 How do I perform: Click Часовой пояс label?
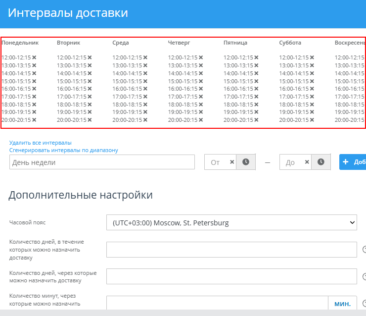(x=28, y=222)
